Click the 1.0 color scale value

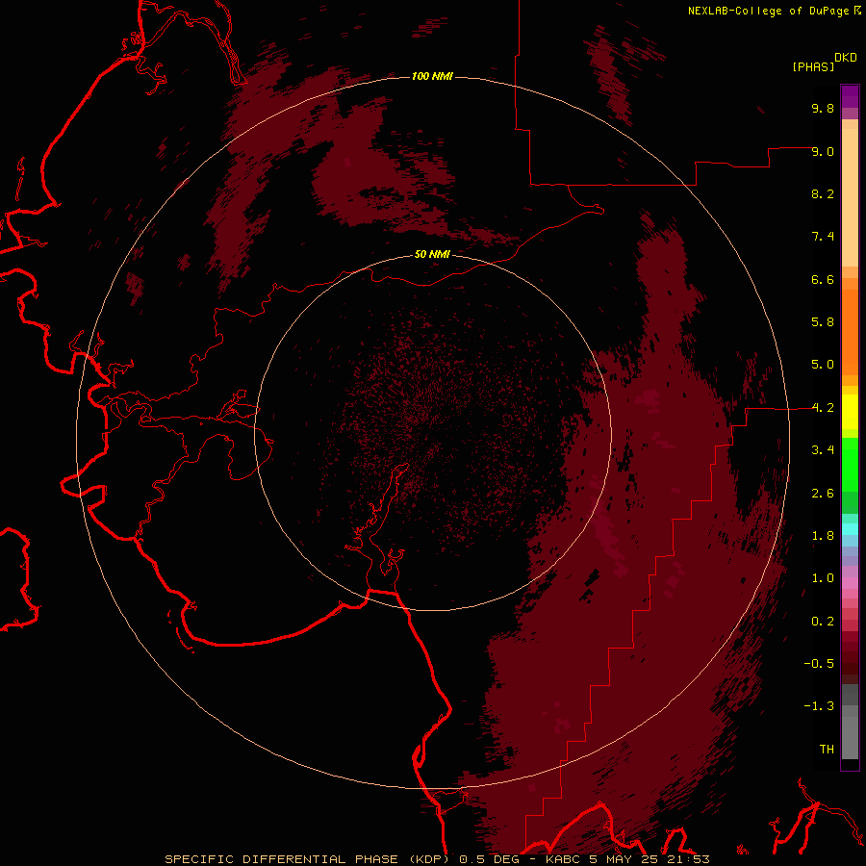pyautogui.click(x=823, y=578)
